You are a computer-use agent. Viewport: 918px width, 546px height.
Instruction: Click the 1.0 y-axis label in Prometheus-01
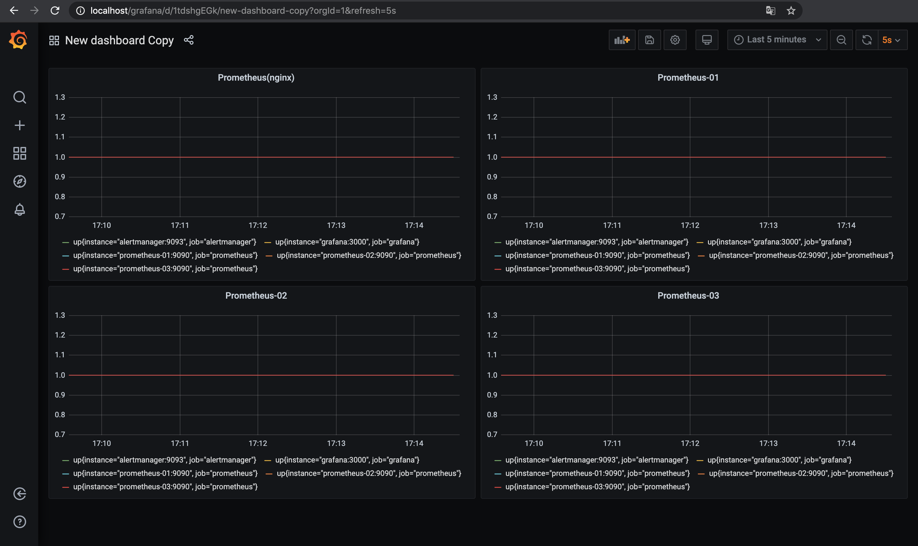(492, 157)
